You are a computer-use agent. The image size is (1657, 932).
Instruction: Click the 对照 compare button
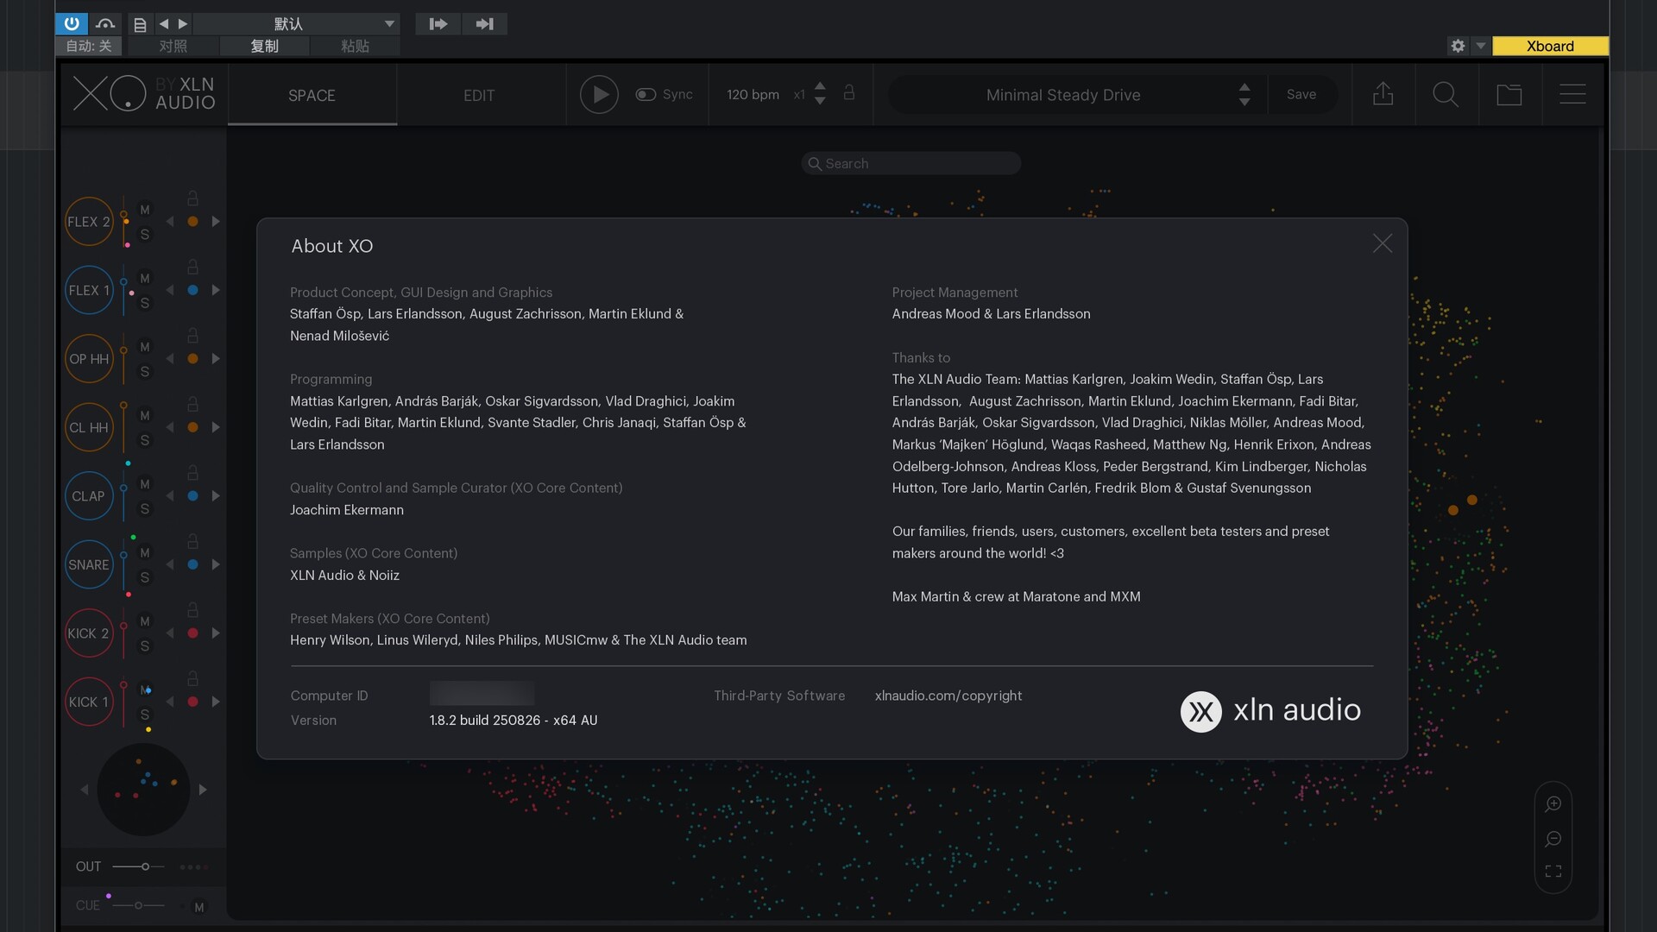pos(173,46)
